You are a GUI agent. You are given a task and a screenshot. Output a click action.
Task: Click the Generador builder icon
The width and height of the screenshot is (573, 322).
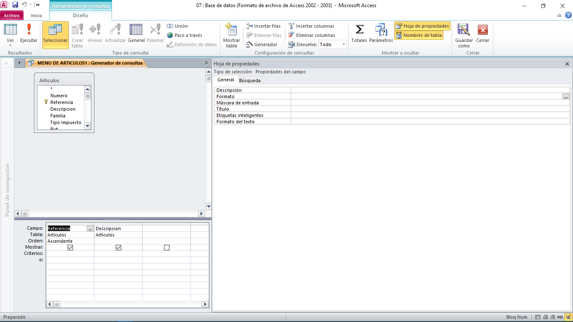pos(262,44)
